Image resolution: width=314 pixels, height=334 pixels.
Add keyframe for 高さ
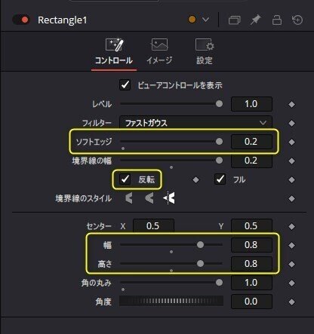(291, 264)
